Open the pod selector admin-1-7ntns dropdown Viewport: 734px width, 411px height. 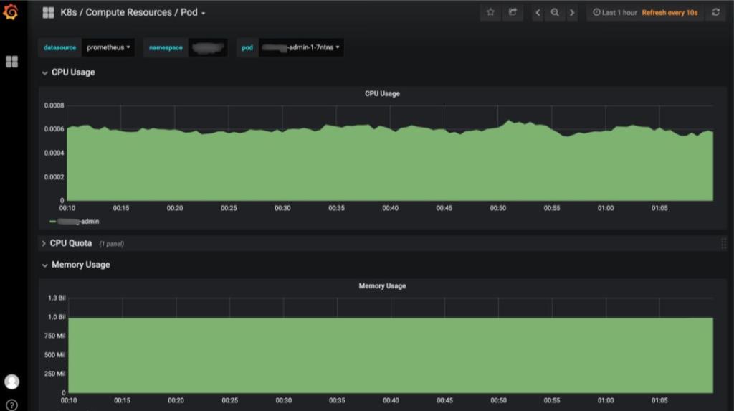click(301, 47)
